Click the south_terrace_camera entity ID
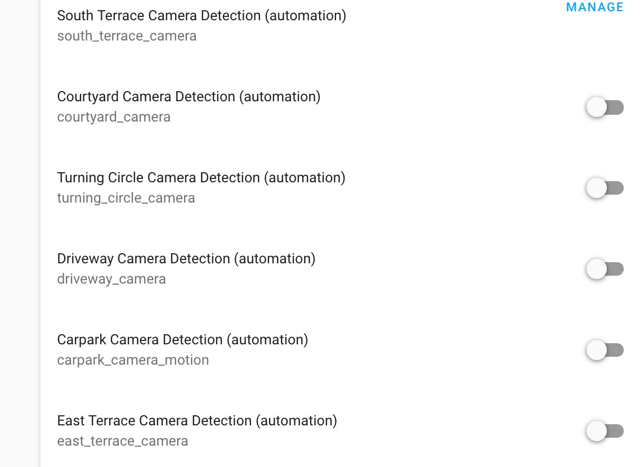Image resolution: width=644 pixels, height=467 pixels. 126,35
